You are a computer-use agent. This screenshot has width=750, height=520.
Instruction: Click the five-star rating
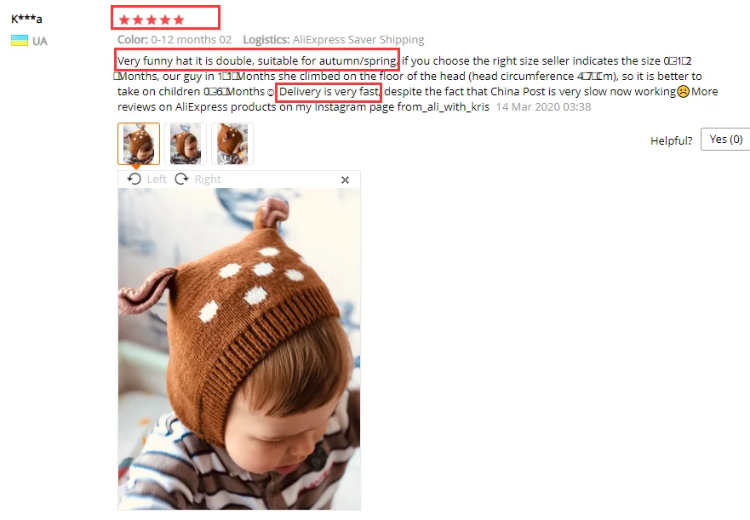152,20
